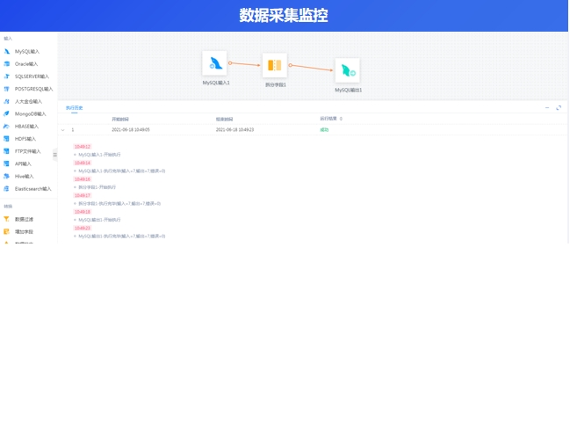Select the API输入 component icon

pyautogui.click(x=6, y=164)
